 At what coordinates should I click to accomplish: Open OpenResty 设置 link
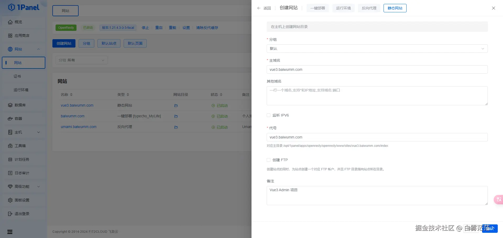click(x=186, y=28)
